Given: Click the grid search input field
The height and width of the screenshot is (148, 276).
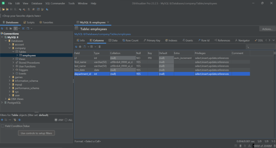Looking at the screenshot, I should (x=261, y=47).
